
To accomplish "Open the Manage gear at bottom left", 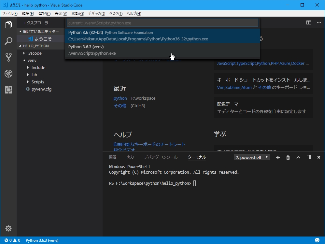I will point(8,228).
